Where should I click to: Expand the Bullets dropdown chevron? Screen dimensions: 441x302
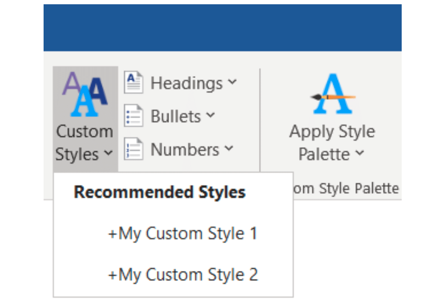pyautogui.click(x=210, y=115)
